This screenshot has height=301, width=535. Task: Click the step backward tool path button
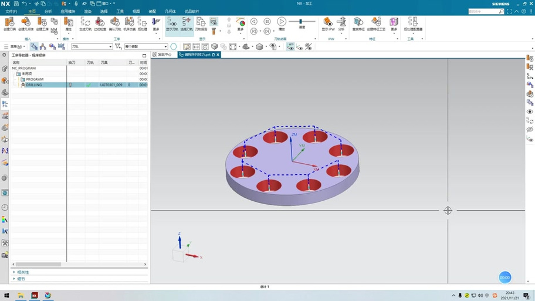coord(254,22)
